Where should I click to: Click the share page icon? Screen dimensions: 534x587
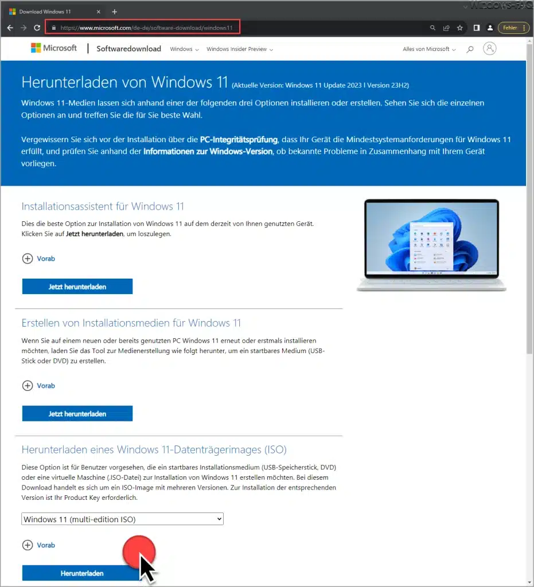[x=446, y=28]
